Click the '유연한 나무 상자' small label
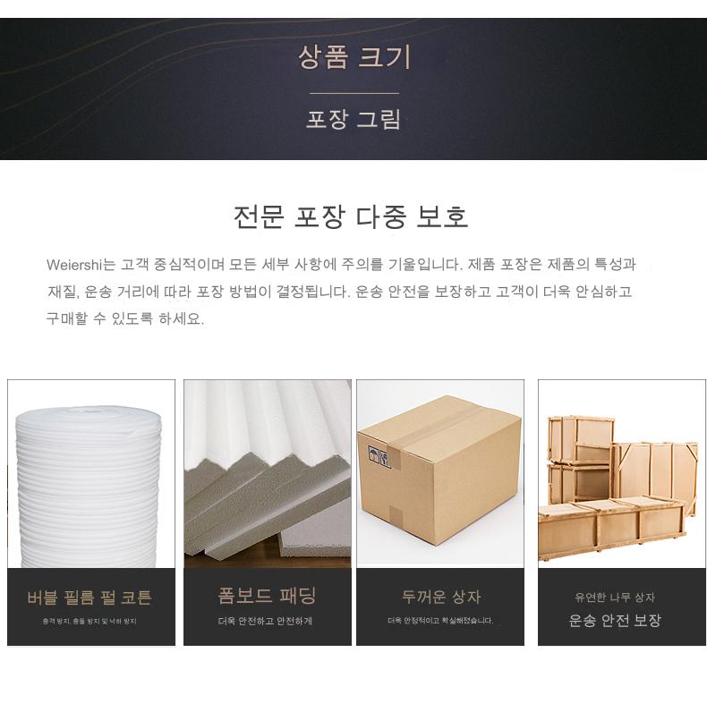This screenshot has width=707, height=712. point(614,597)
